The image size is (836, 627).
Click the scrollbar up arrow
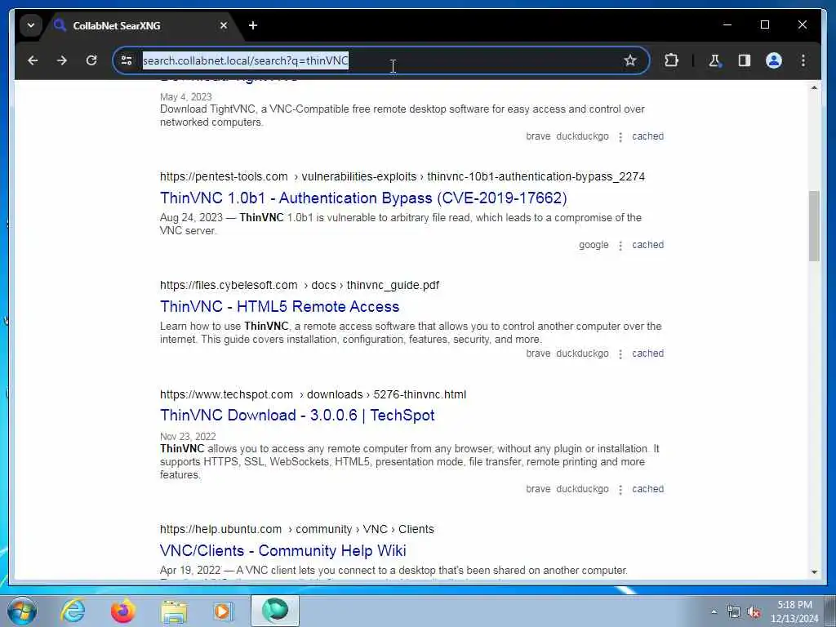tap(814, 87)
